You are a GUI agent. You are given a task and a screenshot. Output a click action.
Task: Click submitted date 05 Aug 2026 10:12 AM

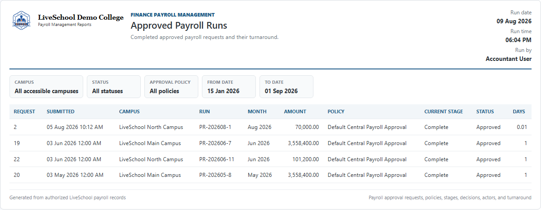pyautogui.click(x=75, y=127)
